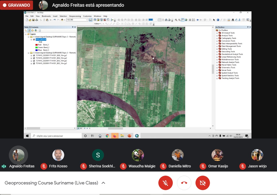This screenshot has height=195, width=277.
Task: Toggle visibility of B08_10m.jp2 layer
Action: click(x=34, y=55)
